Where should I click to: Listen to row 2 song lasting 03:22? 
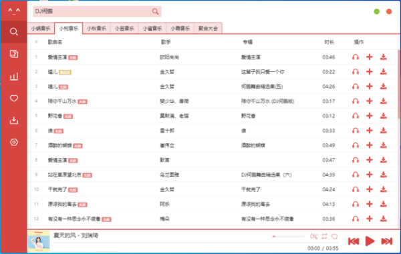[356, 71]
